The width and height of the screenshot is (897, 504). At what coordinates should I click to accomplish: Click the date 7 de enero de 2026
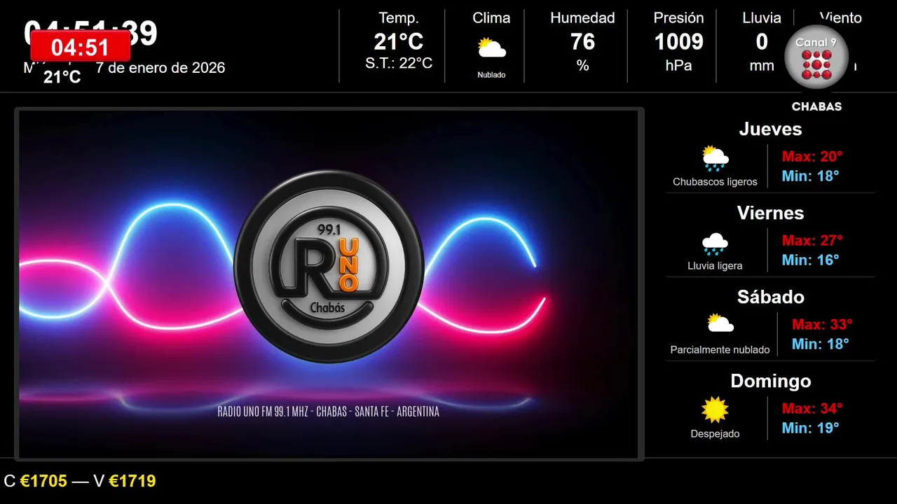coord(160,68)
